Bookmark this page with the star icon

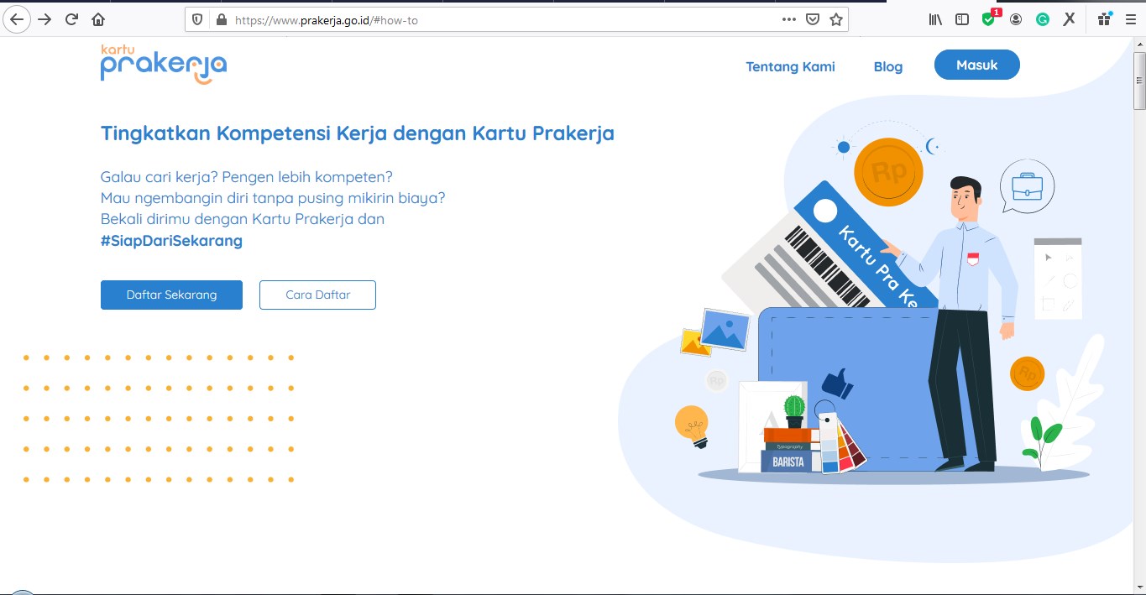click(x=836, y=19)
